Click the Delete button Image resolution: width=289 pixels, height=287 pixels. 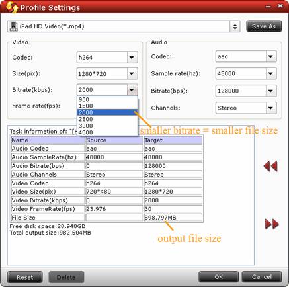[x=66, y=277]
